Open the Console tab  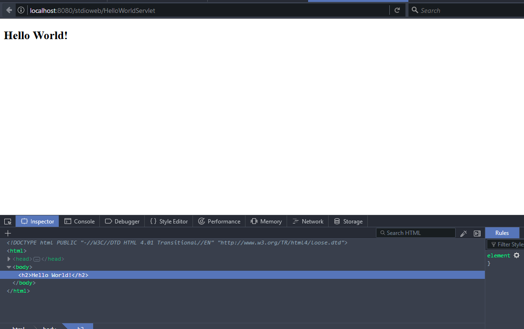[x=79, y=222]
